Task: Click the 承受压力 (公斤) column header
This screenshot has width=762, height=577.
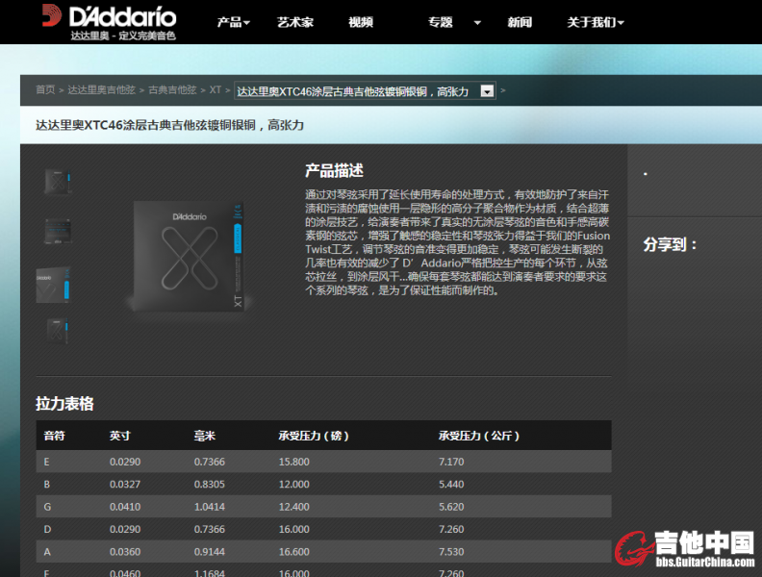Action: [x=479, y=436]
